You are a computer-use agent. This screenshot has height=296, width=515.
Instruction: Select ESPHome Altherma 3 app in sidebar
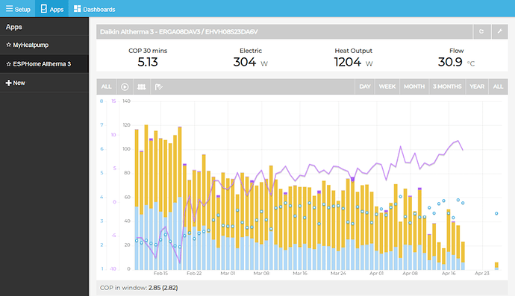click(x=44, y=64)
